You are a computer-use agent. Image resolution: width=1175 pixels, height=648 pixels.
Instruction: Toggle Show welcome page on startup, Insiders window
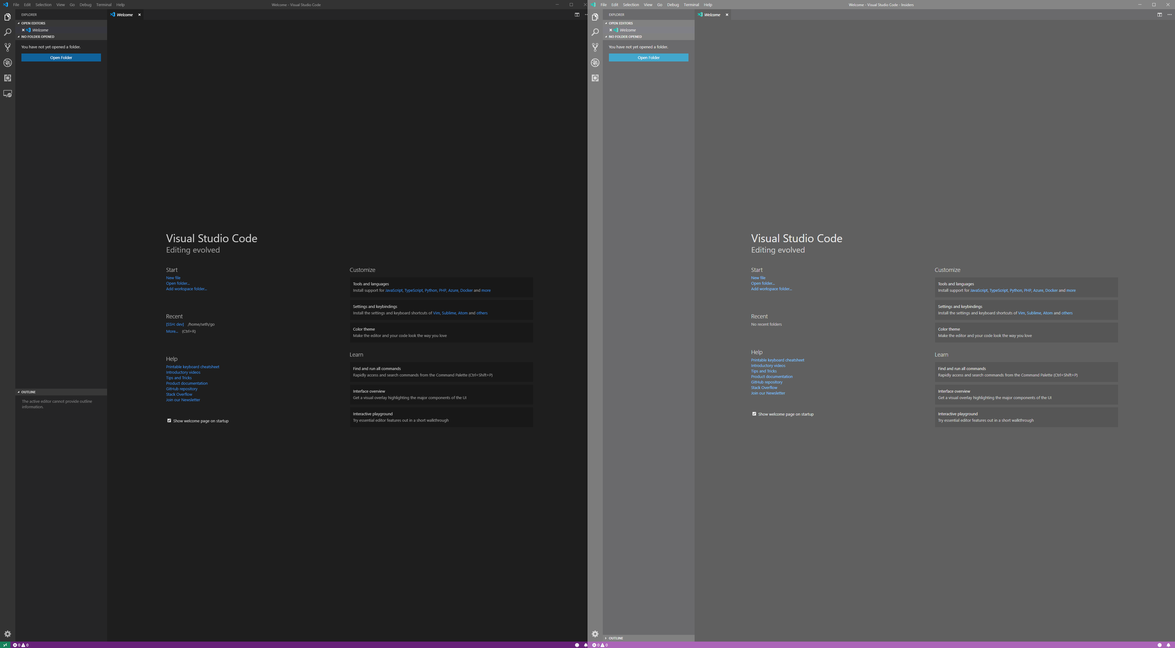(x=754, y=414)
